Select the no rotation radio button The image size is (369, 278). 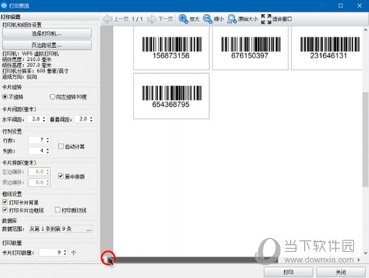(4, 97)
